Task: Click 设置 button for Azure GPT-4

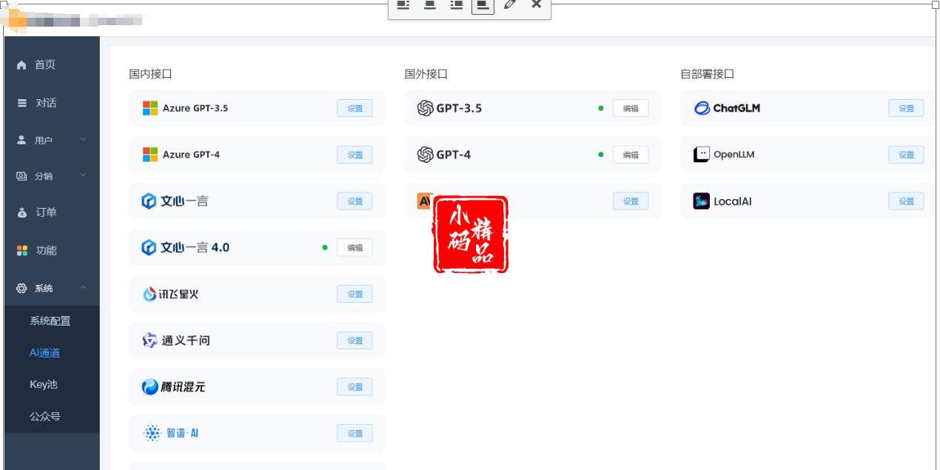Action: (355, 155)
